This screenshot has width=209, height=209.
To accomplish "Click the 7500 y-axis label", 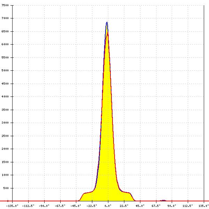I will [x=5, y=5].
